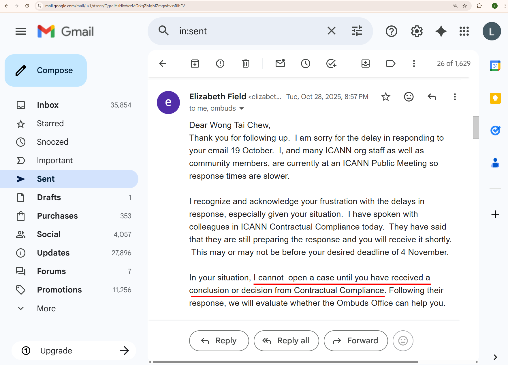Image resolution: width=508 pixels, height=365 pixels.
Task: Click the browser address bar URL
Action: click(x=115, y=6)
